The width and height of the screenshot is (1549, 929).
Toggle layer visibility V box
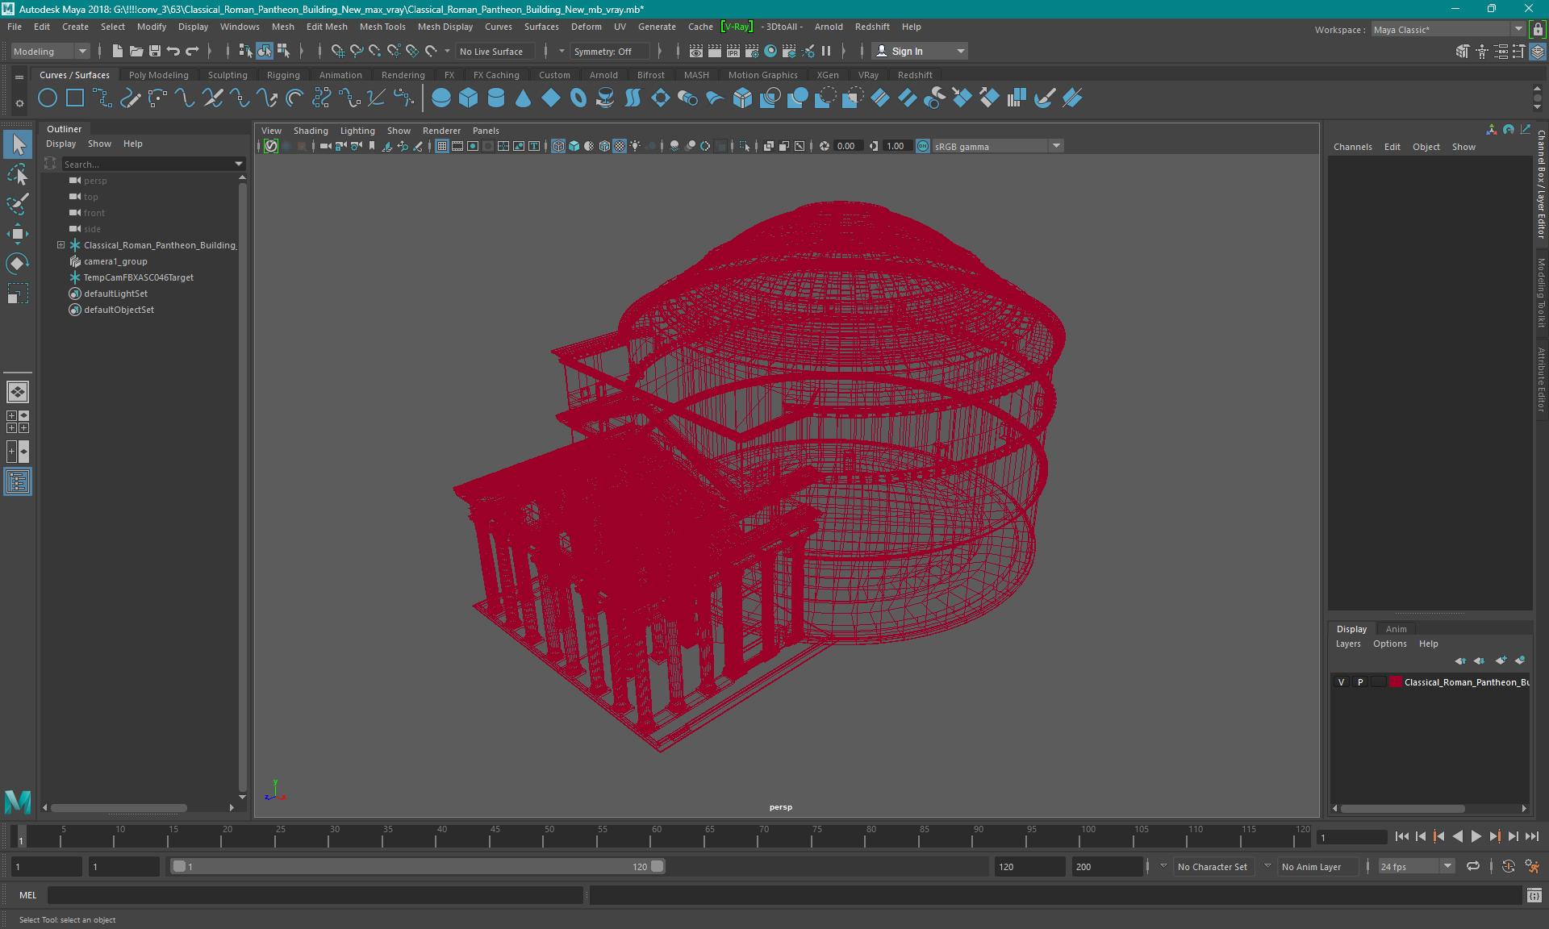point(1341,682)
